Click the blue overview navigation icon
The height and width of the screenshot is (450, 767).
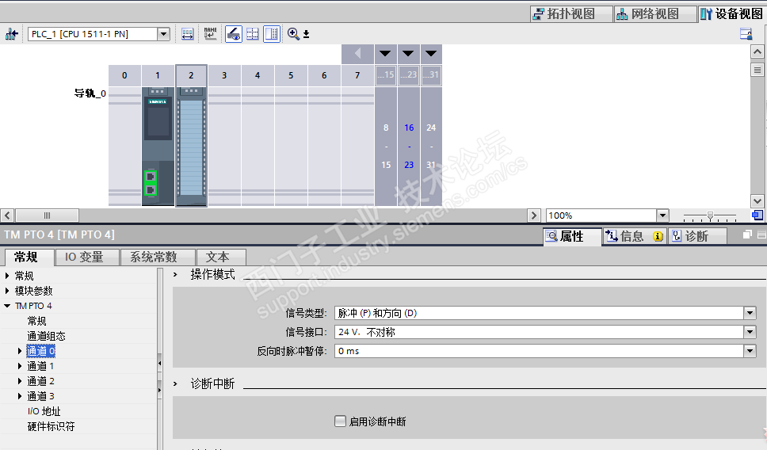(757, 215)
